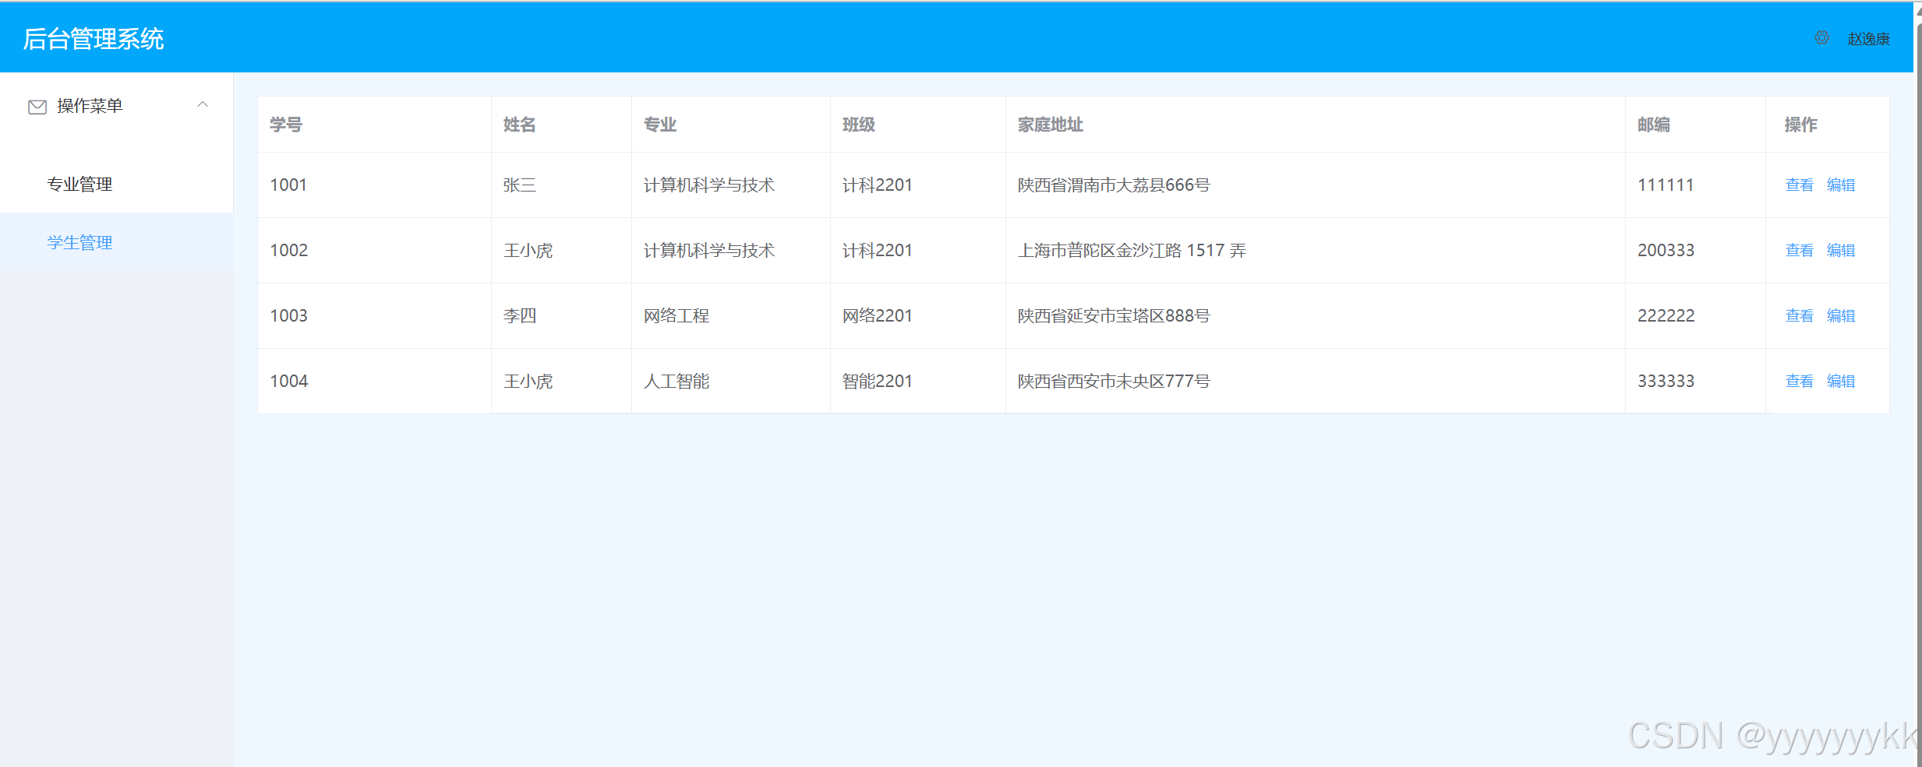
Task: Click 王小虎 in row 1002
Action: point(528,250)
